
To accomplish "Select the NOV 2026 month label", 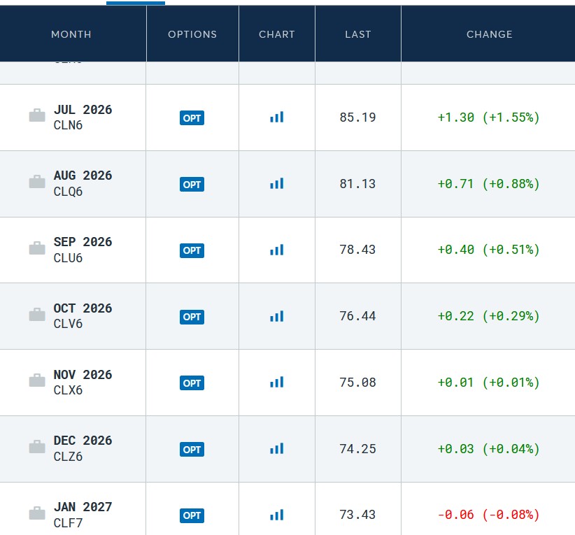I will 83,375.
